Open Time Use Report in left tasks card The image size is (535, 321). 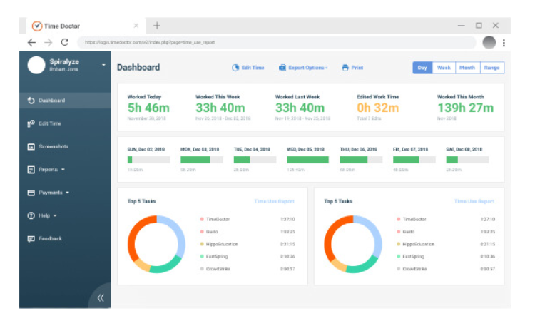pyautogui.click(x=274, y=202)
